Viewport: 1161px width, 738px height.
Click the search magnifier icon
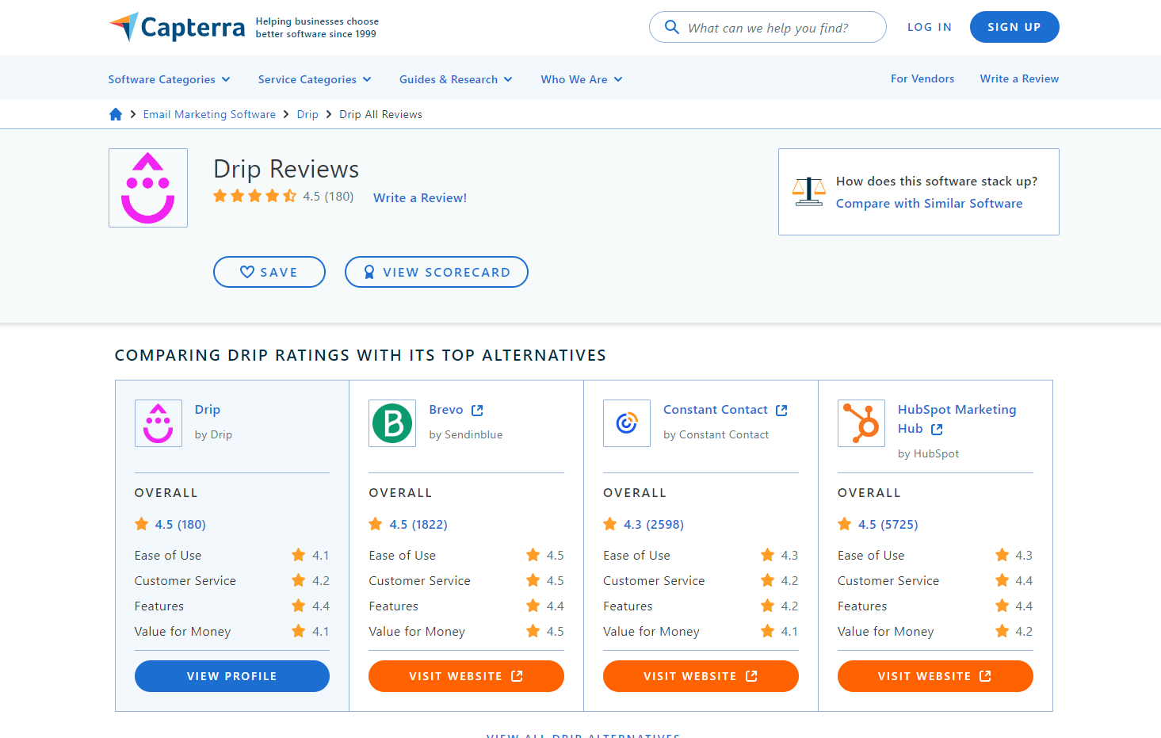coord(672,27)
